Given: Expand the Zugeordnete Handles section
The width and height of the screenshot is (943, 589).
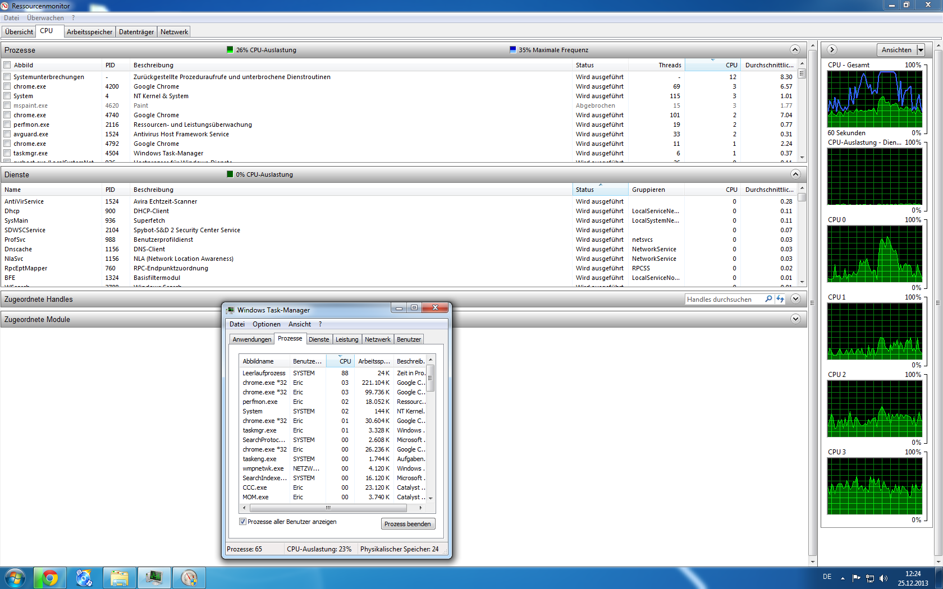Looking at the screenshot, I should click(795, 299).
